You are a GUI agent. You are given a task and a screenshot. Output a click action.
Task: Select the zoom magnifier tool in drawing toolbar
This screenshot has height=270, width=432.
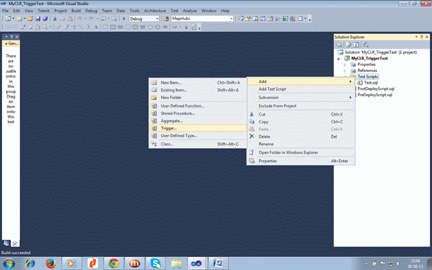(x=45, y=27)
